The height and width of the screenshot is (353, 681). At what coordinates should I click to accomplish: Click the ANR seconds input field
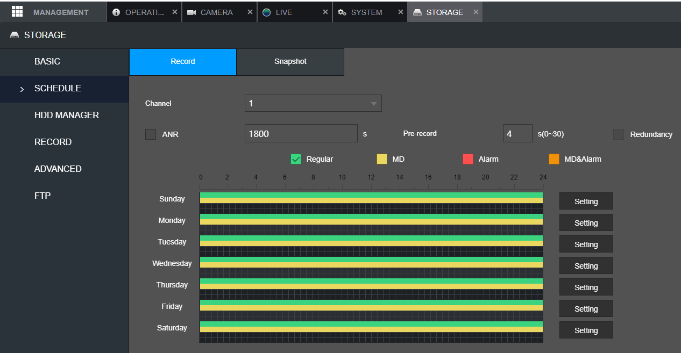coord(301,134)
